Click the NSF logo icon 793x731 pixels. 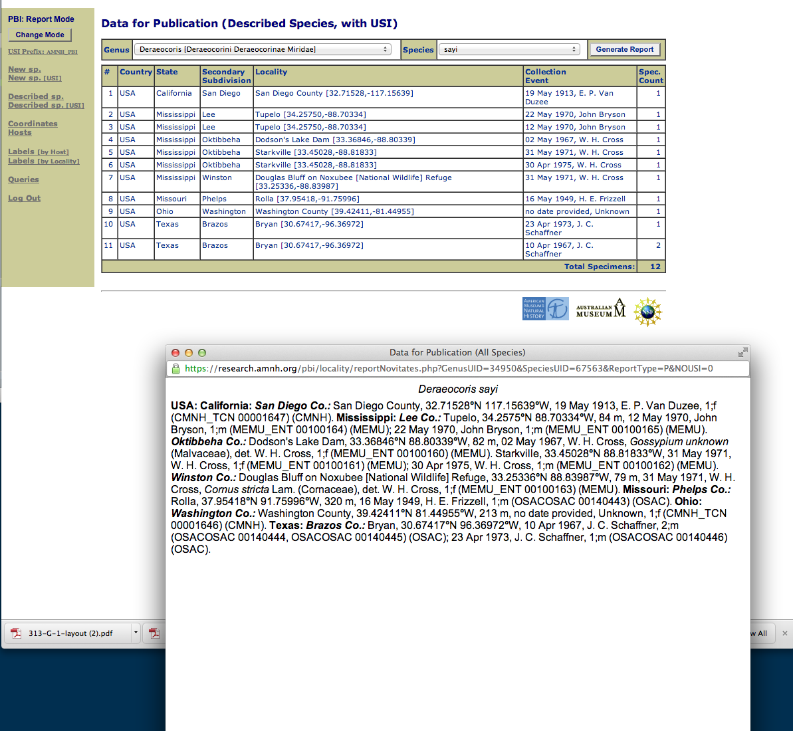(x=647, y=311)
